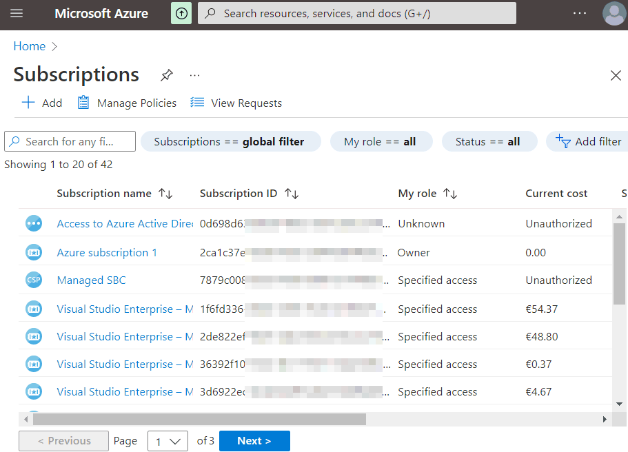The height and width of the screenshot is (452, 628).
Task: Go to the Next page
Action: 255,441
